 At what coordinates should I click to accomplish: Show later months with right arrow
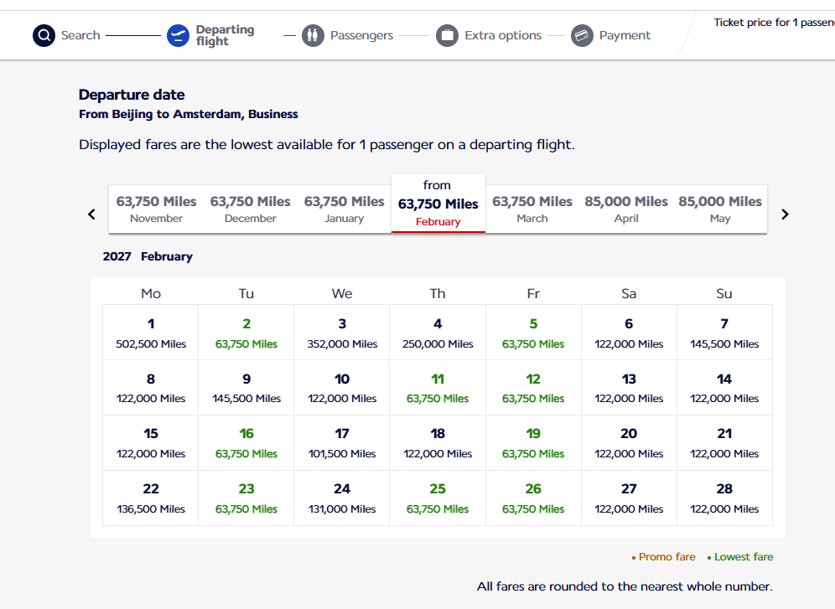[x=785, y=214]
